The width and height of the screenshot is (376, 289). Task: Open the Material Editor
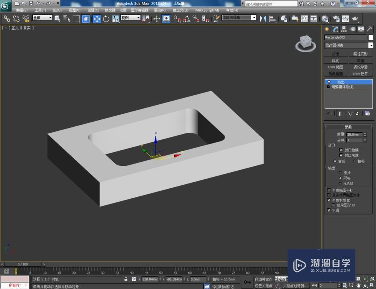[x=325, y=18]
